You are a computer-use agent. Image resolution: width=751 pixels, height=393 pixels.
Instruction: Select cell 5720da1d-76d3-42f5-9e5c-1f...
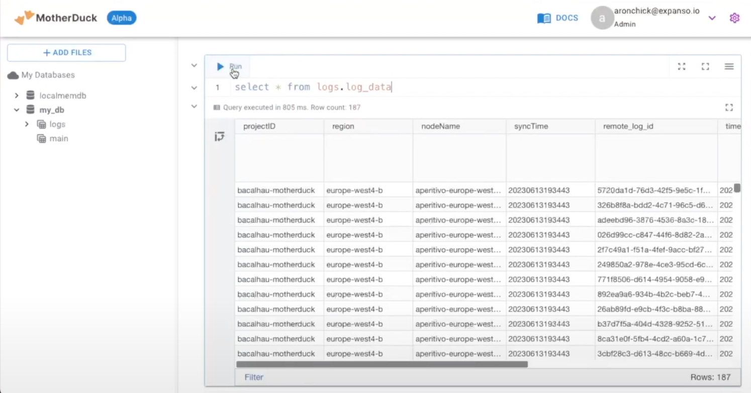coord(656,190)
